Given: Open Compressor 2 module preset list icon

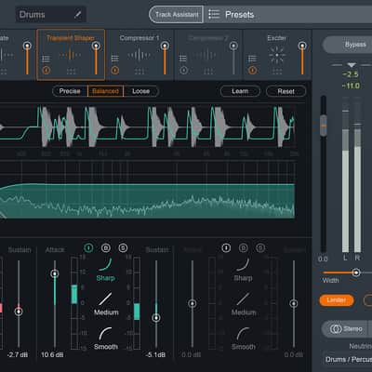Looking at the screenshot, I should 183,59.
